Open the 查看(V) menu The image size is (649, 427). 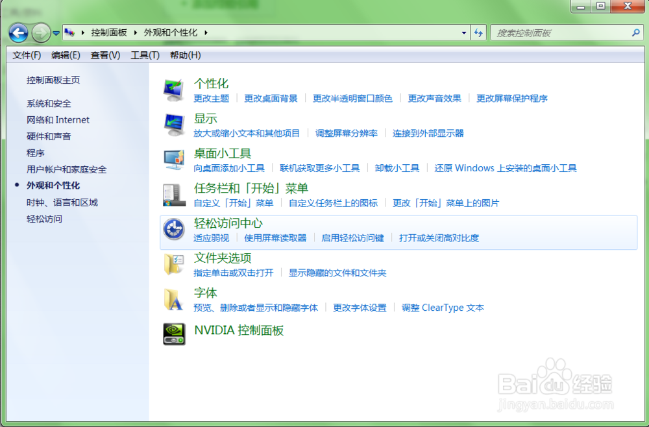(104, 55)
